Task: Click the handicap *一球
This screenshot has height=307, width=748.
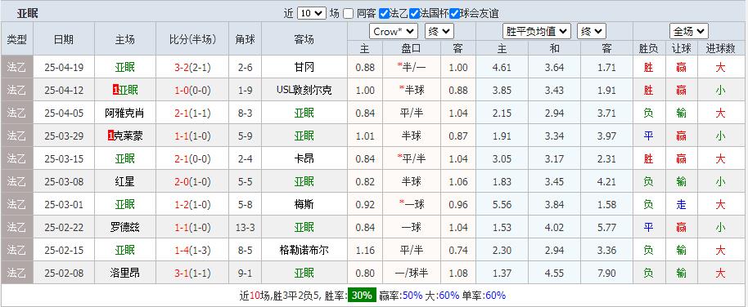Action: 412,205
